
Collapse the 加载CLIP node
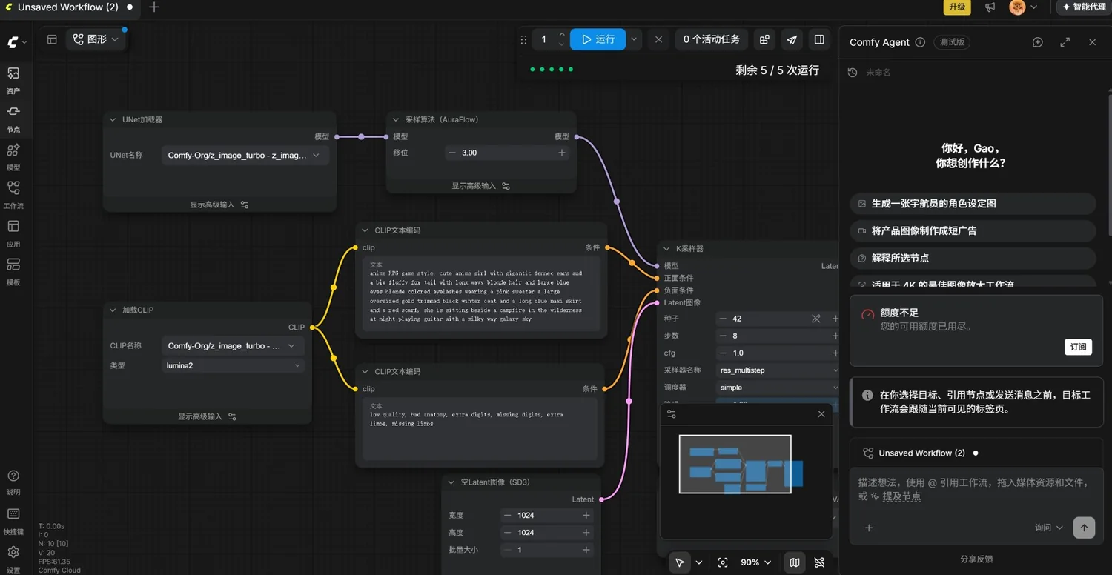coord(113,310)
